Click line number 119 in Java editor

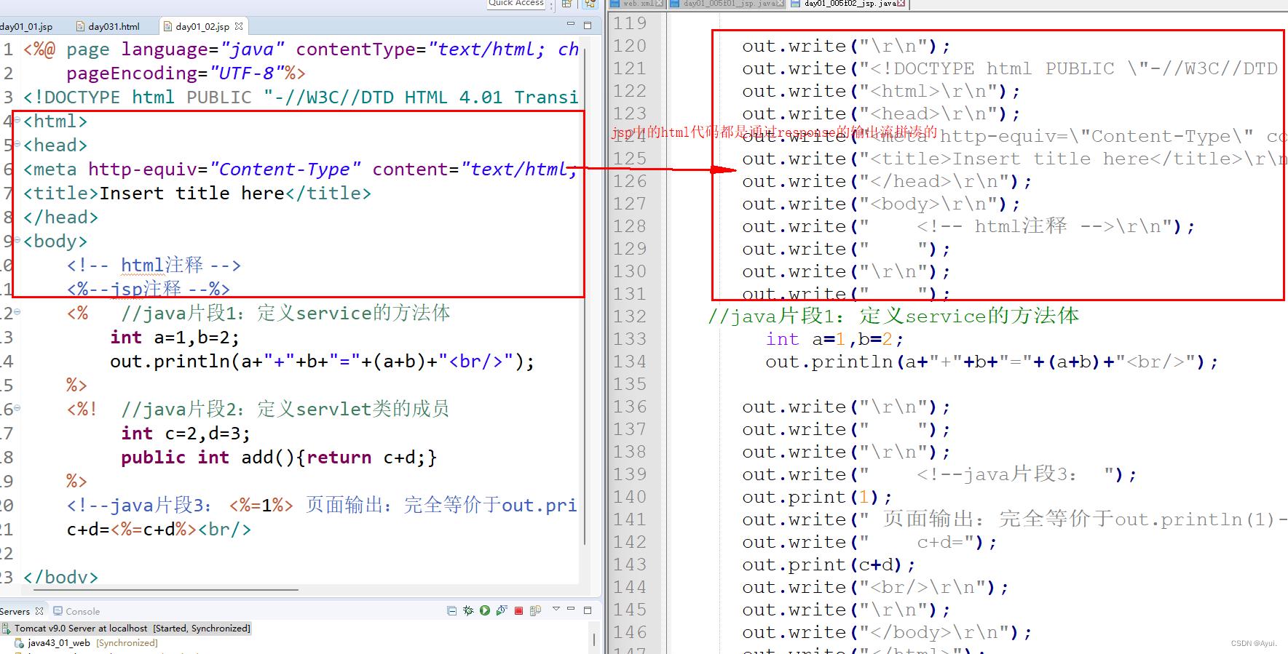coord(630,23)
